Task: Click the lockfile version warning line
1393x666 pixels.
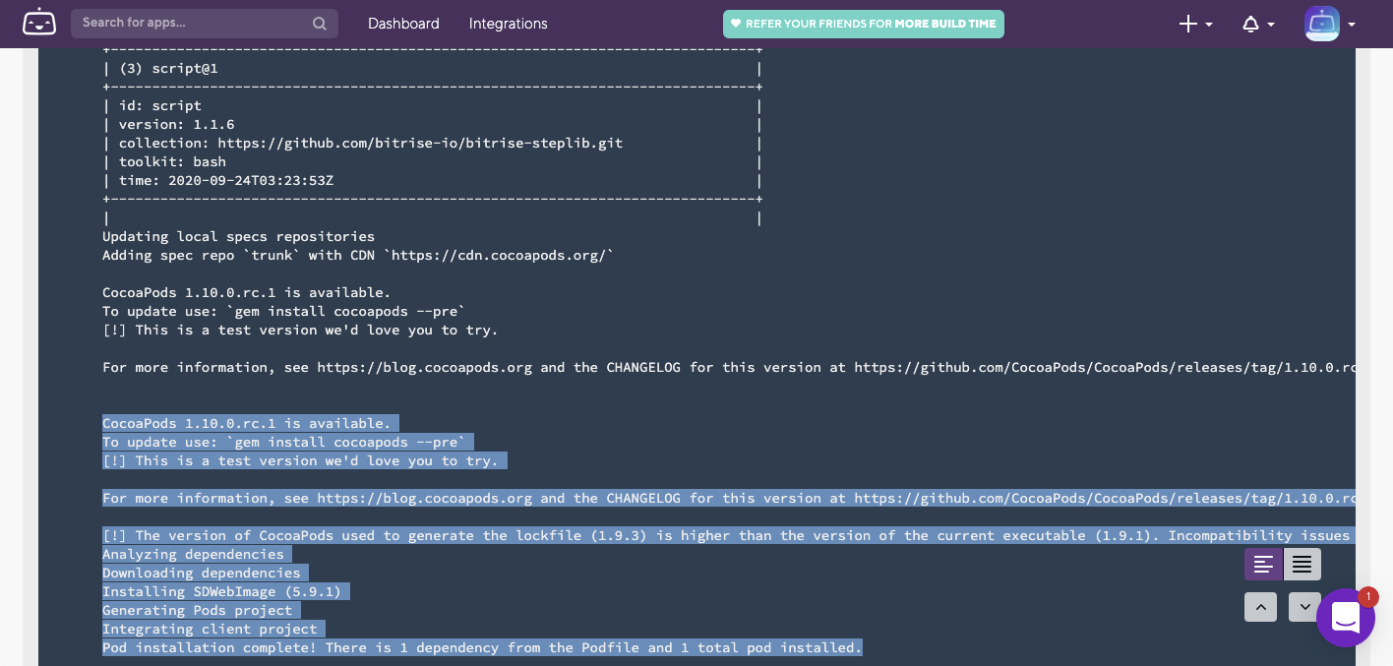Action: pos(728,536)
